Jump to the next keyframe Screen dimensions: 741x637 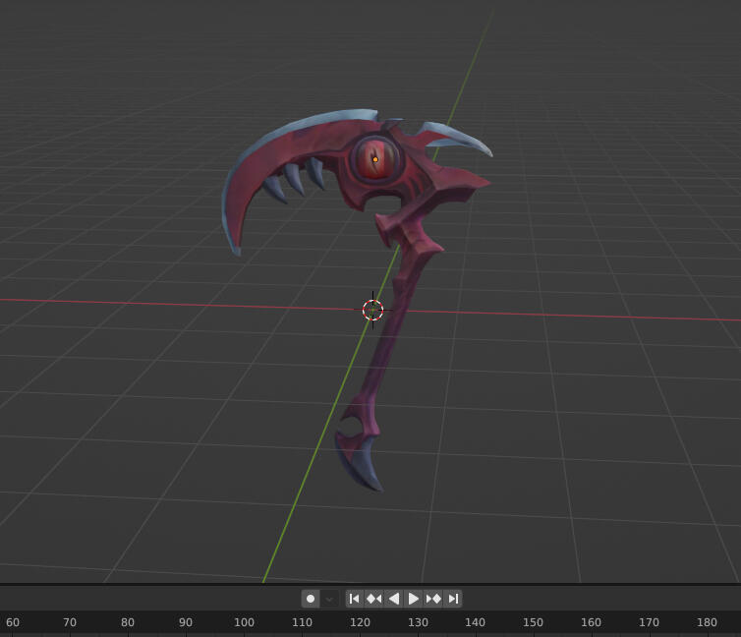[433, 599]
